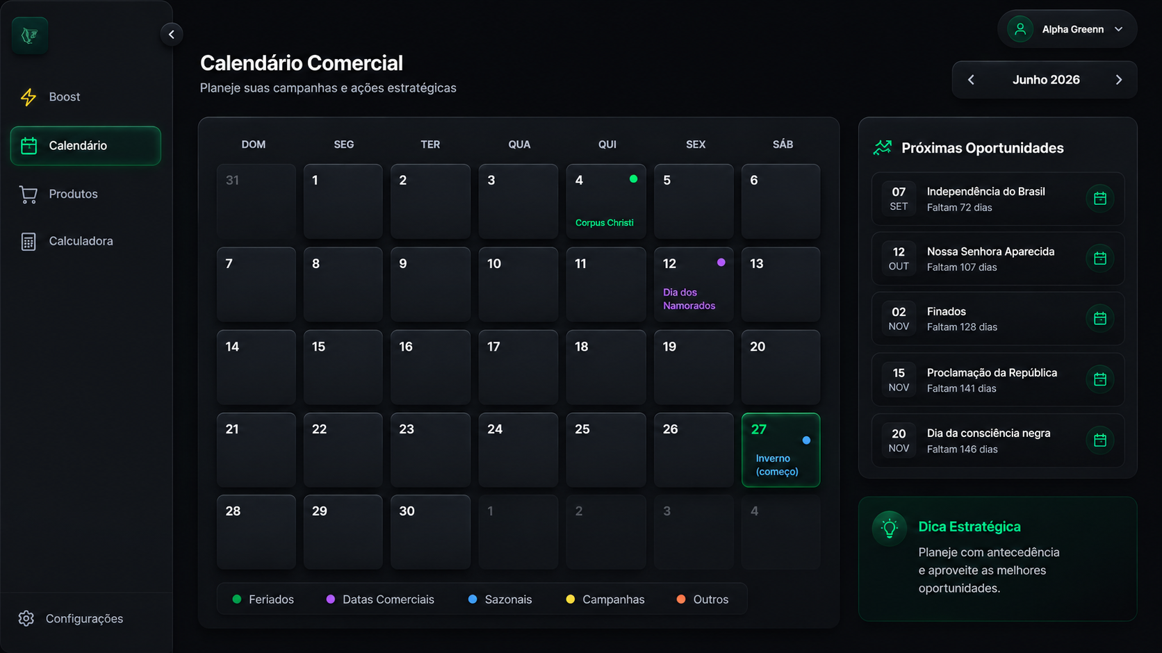Viewport: 1162px width, 653px height.
Task: Open the Boost menu item
Action: (x=85, y=97)
